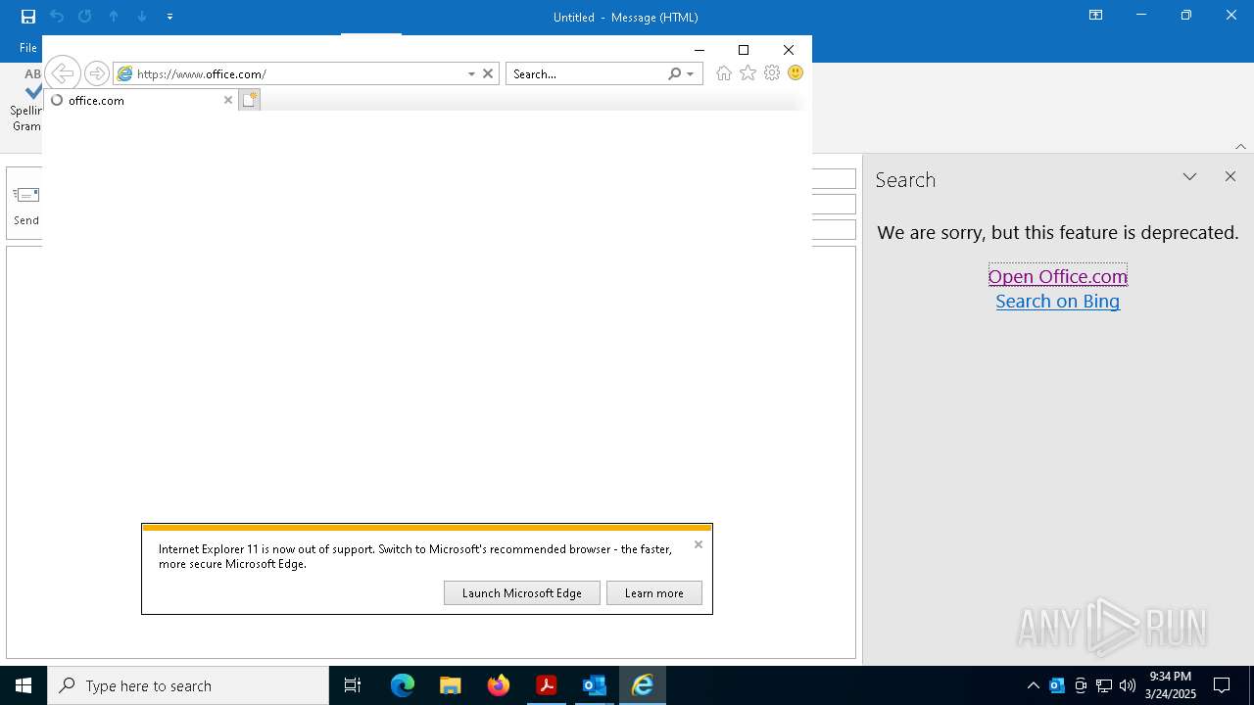Click the Redo icon in quick access toolbar

click(85, 17)
